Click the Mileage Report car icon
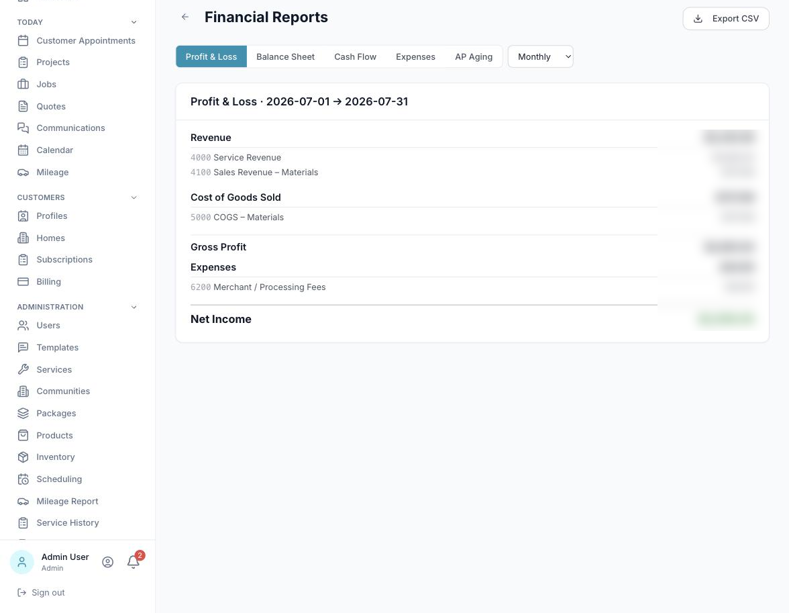The image size is (789, 613). [23, 501]
